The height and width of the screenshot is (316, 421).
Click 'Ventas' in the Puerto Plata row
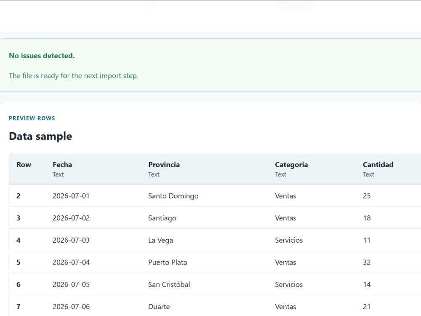click(285, 262)
